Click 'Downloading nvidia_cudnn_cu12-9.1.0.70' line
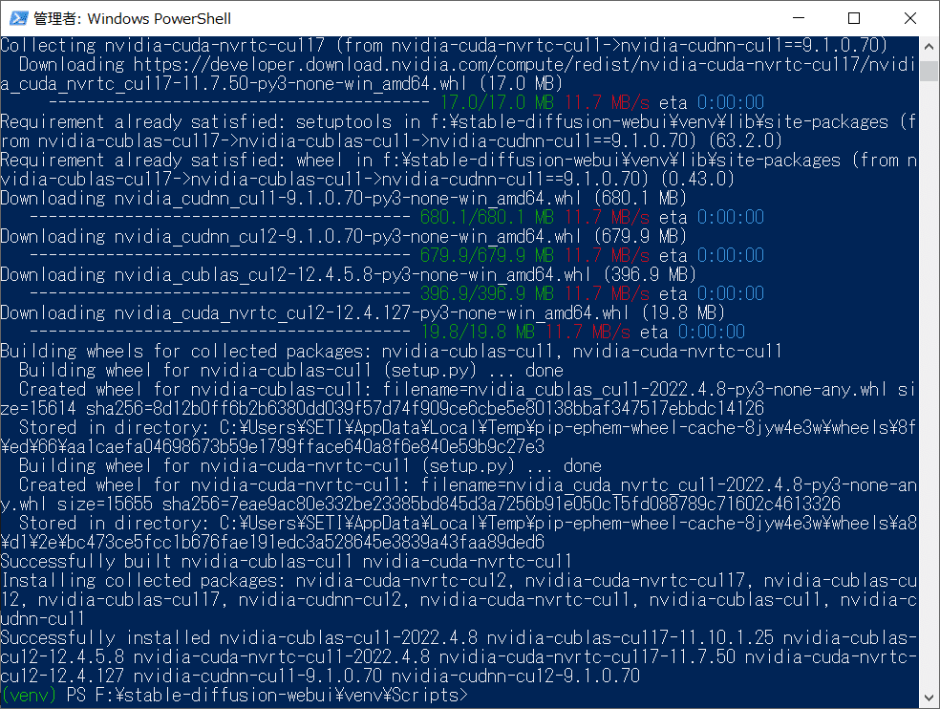Viewport: 940px width, 709px height. click(x=343, y=236)
